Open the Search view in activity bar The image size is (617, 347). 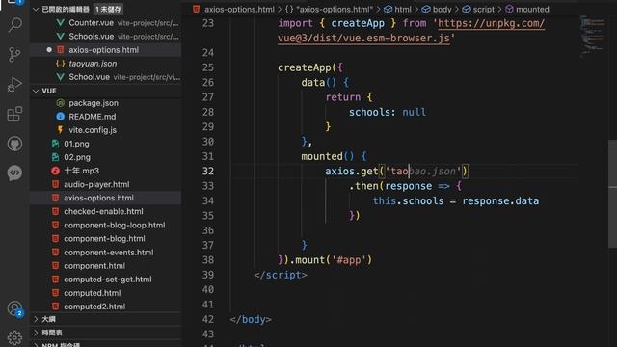tap(14, 25)
